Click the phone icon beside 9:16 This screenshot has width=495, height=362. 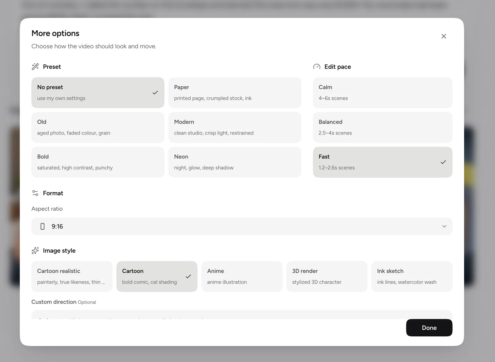(42, 226)
